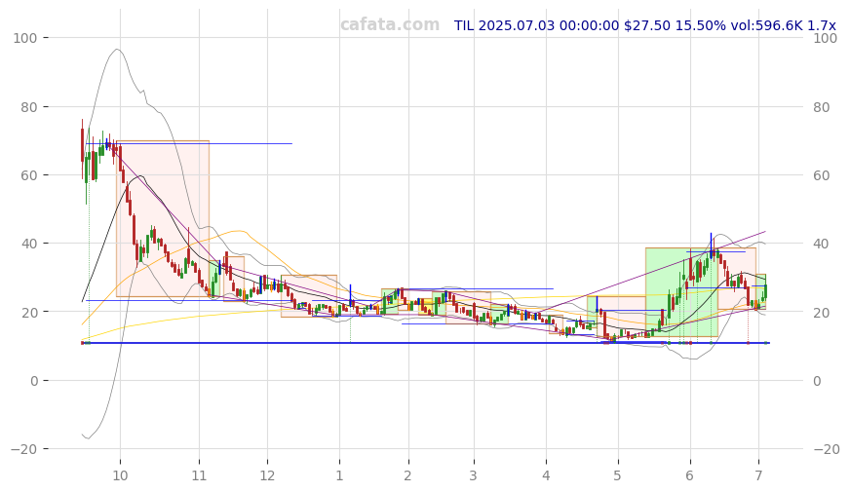
Task: Click month 4 label on x-axis
Action: pos(546,475)
